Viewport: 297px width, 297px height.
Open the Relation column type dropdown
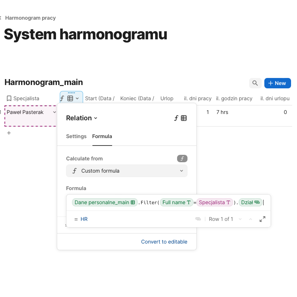point(82,118)
